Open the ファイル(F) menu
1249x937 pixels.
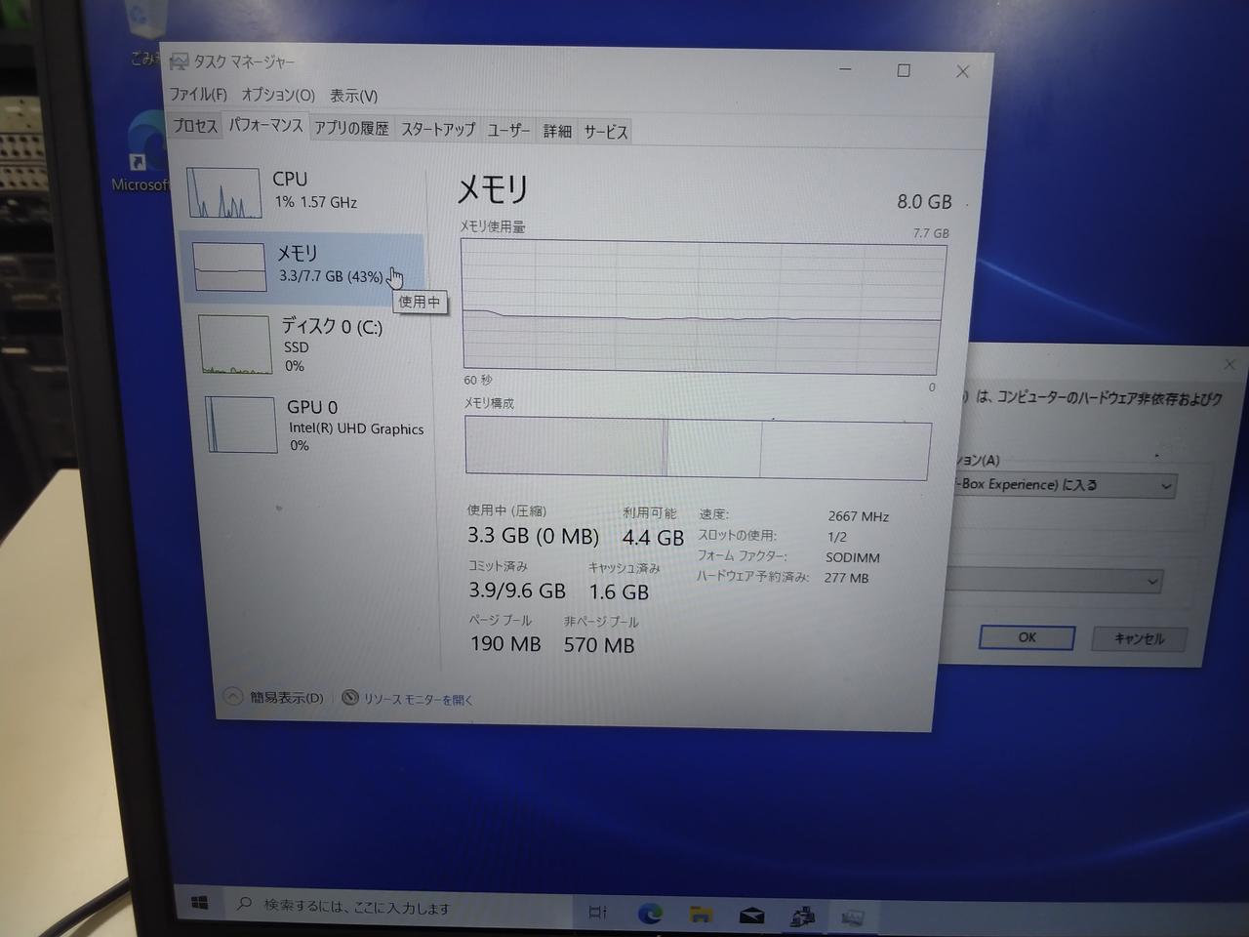coord(198,95)
